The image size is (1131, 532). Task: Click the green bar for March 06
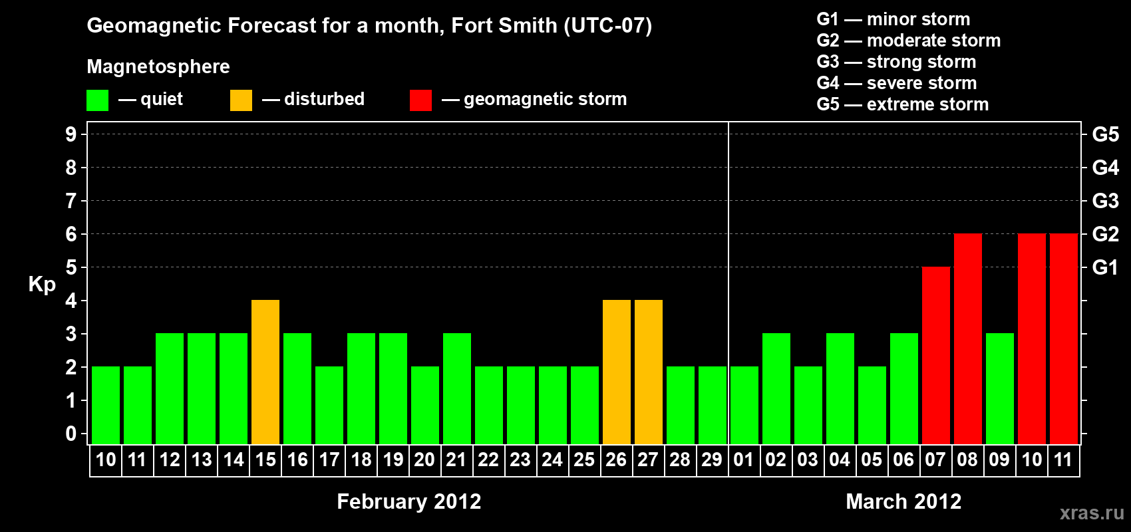904,389
